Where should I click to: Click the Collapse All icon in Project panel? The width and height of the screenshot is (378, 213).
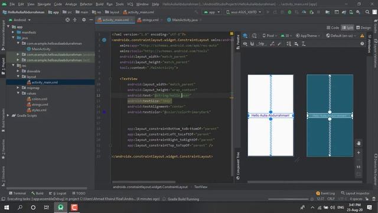tap(75, 20)
